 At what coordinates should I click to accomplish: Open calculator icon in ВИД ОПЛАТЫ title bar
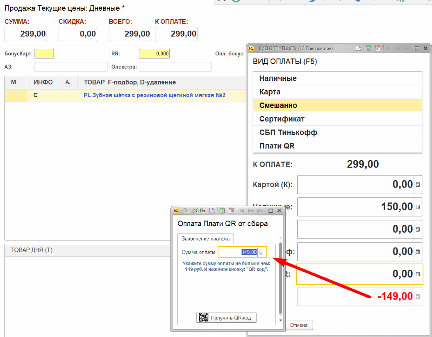(368, 48)
